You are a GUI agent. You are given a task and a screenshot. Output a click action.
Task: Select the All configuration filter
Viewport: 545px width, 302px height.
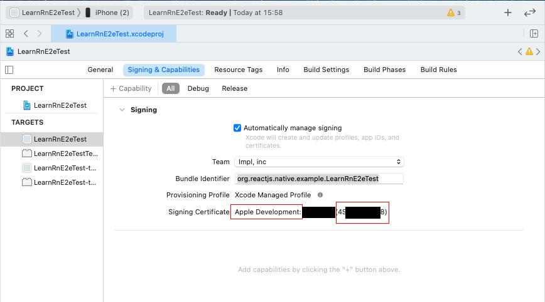click(x=171, y=88)
